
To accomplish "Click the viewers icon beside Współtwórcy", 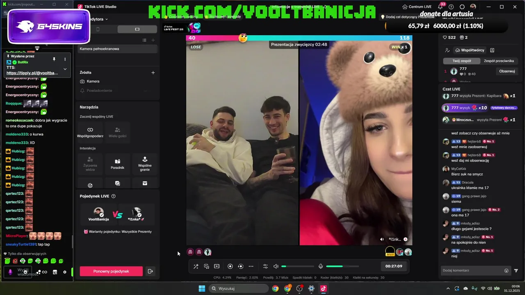I will point(447,50).
